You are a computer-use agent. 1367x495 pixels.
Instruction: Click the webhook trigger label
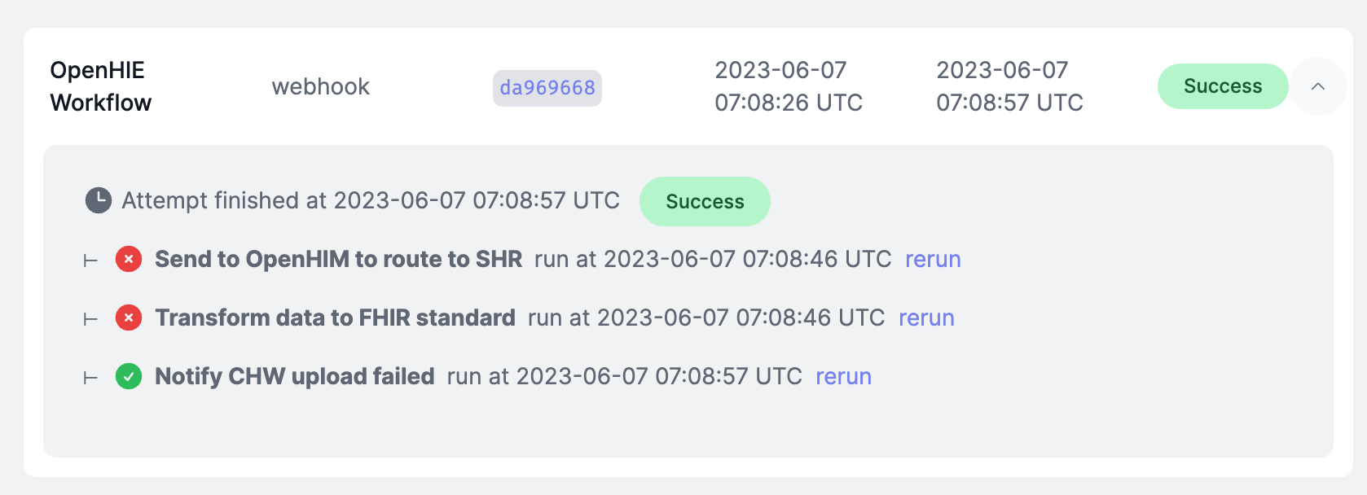(x=321, y=86)
